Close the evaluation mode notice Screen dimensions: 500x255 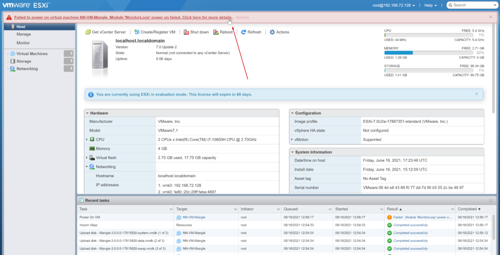[477, 94]
